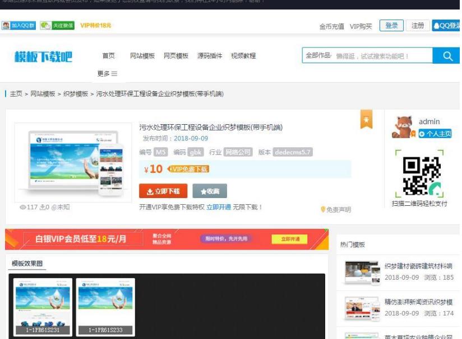The height and width of the screenshot is (339, 462).
Task: Expand the 更多 navigation menu
Action: [x=107, y=73]
